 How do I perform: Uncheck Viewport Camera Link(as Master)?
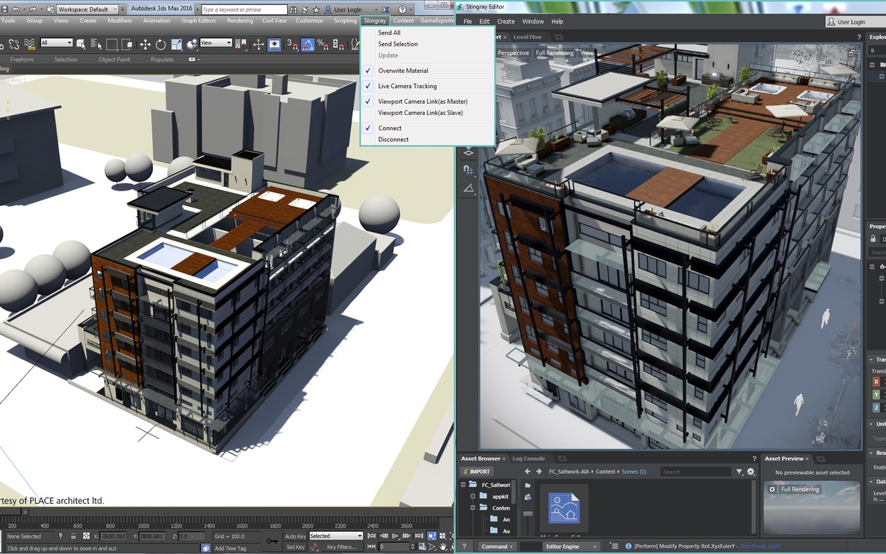(x=422, y=102)
